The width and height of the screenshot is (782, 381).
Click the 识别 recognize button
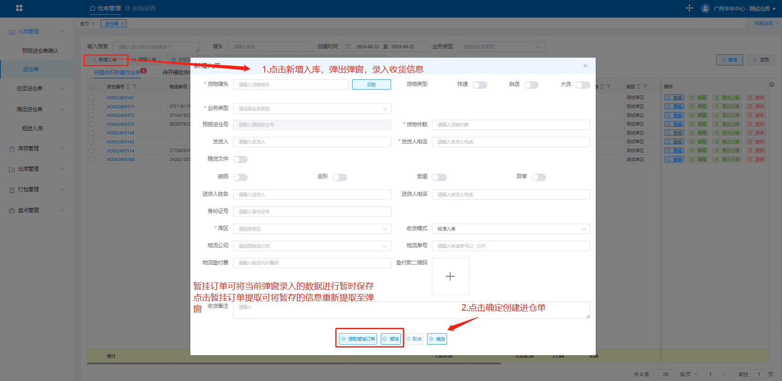(x=371, y=85)
